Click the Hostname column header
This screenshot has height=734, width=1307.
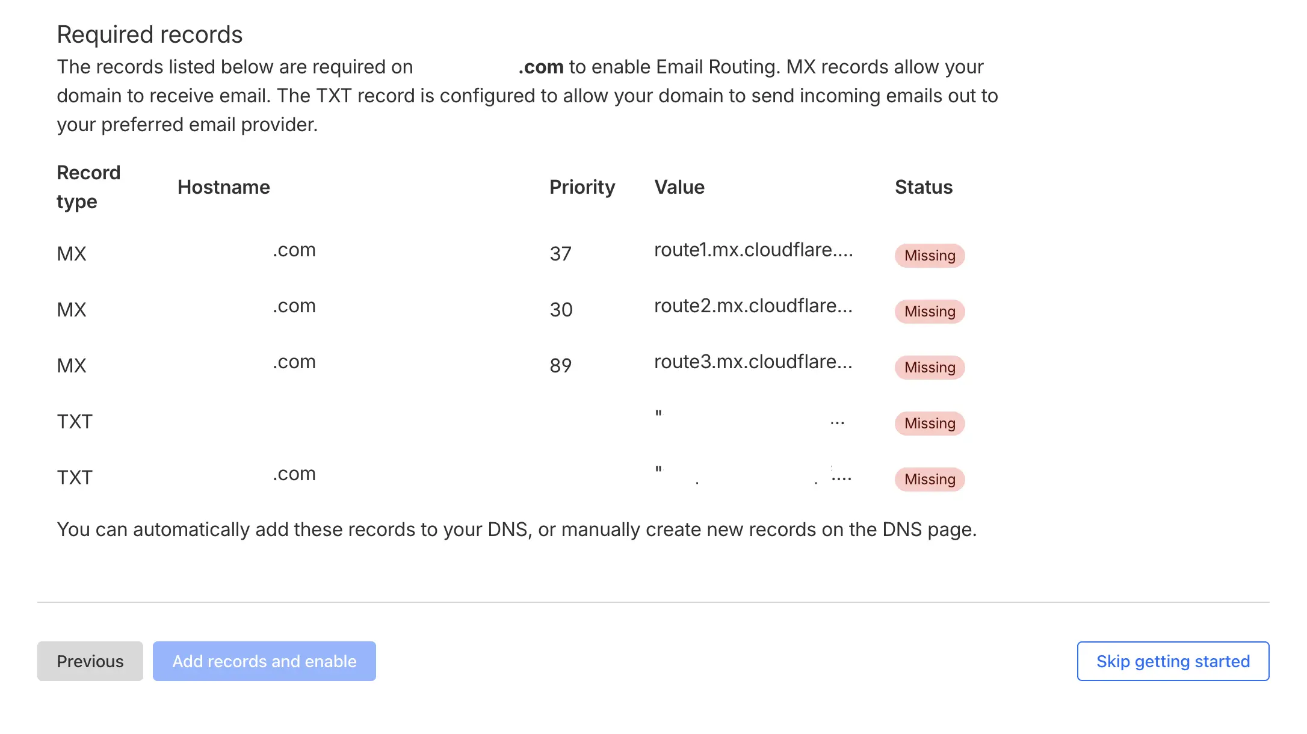(x=224, y=187)
